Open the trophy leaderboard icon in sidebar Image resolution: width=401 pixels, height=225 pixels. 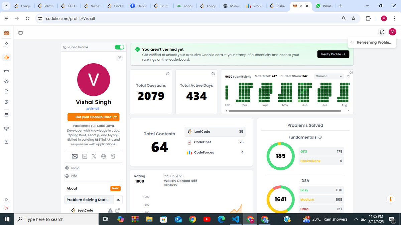(6, 129)
